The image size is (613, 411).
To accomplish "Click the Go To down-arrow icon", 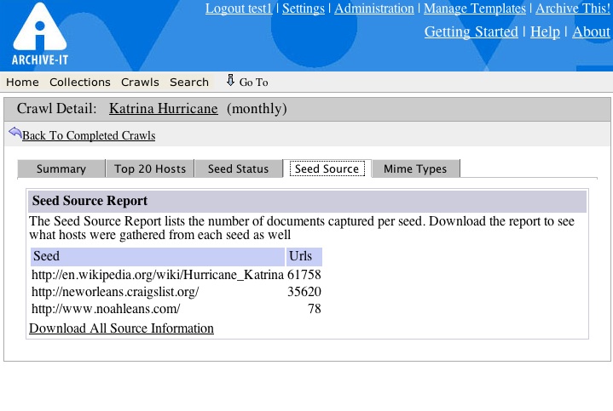I will click(230, 81).
